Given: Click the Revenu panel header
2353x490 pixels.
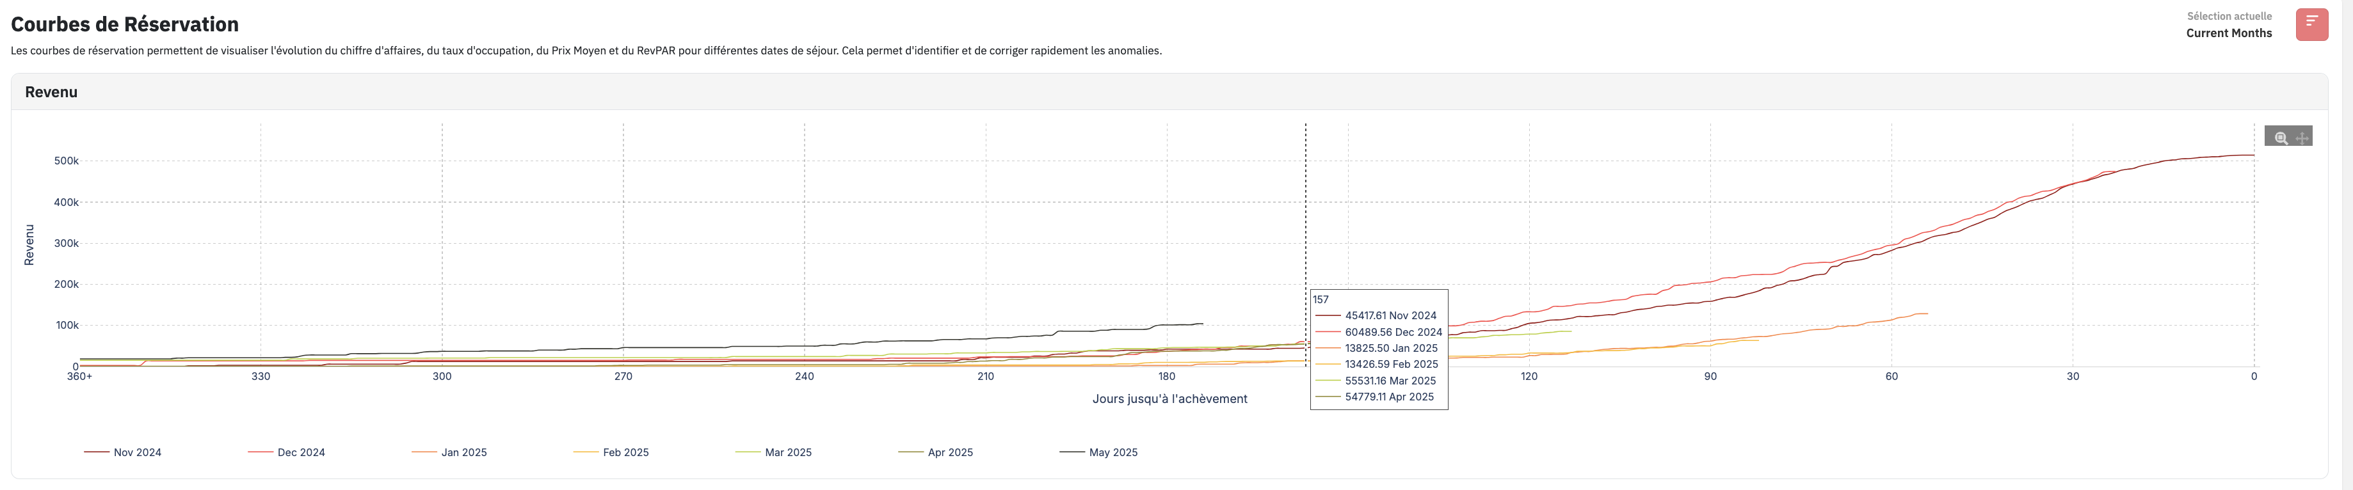Looking at the screenshot, I should [x=51, y=92].
